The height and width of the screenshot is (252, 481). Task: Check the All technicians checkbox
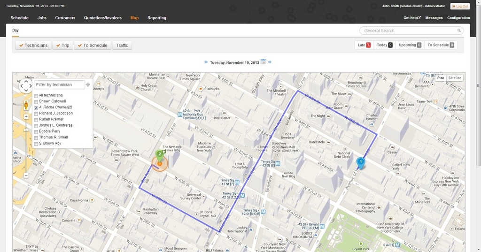[36, 96]
